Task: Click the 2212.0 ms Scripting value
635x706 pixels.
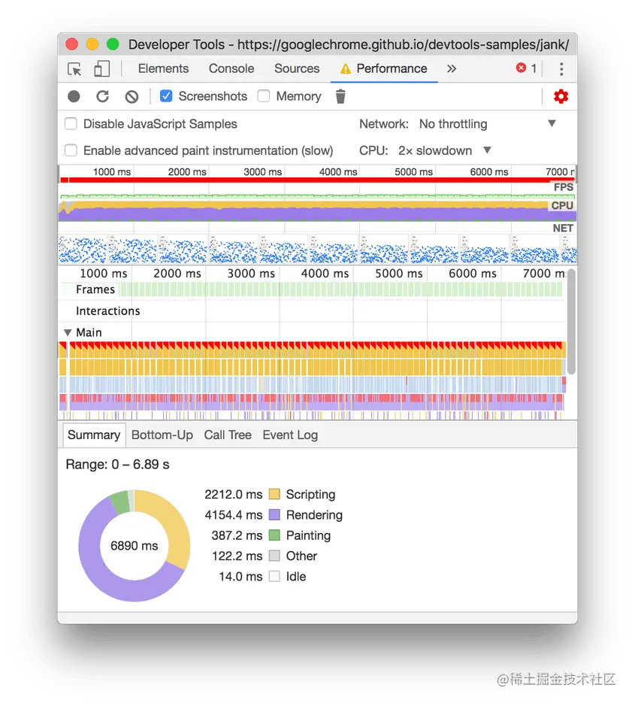Action: point(233,495)
